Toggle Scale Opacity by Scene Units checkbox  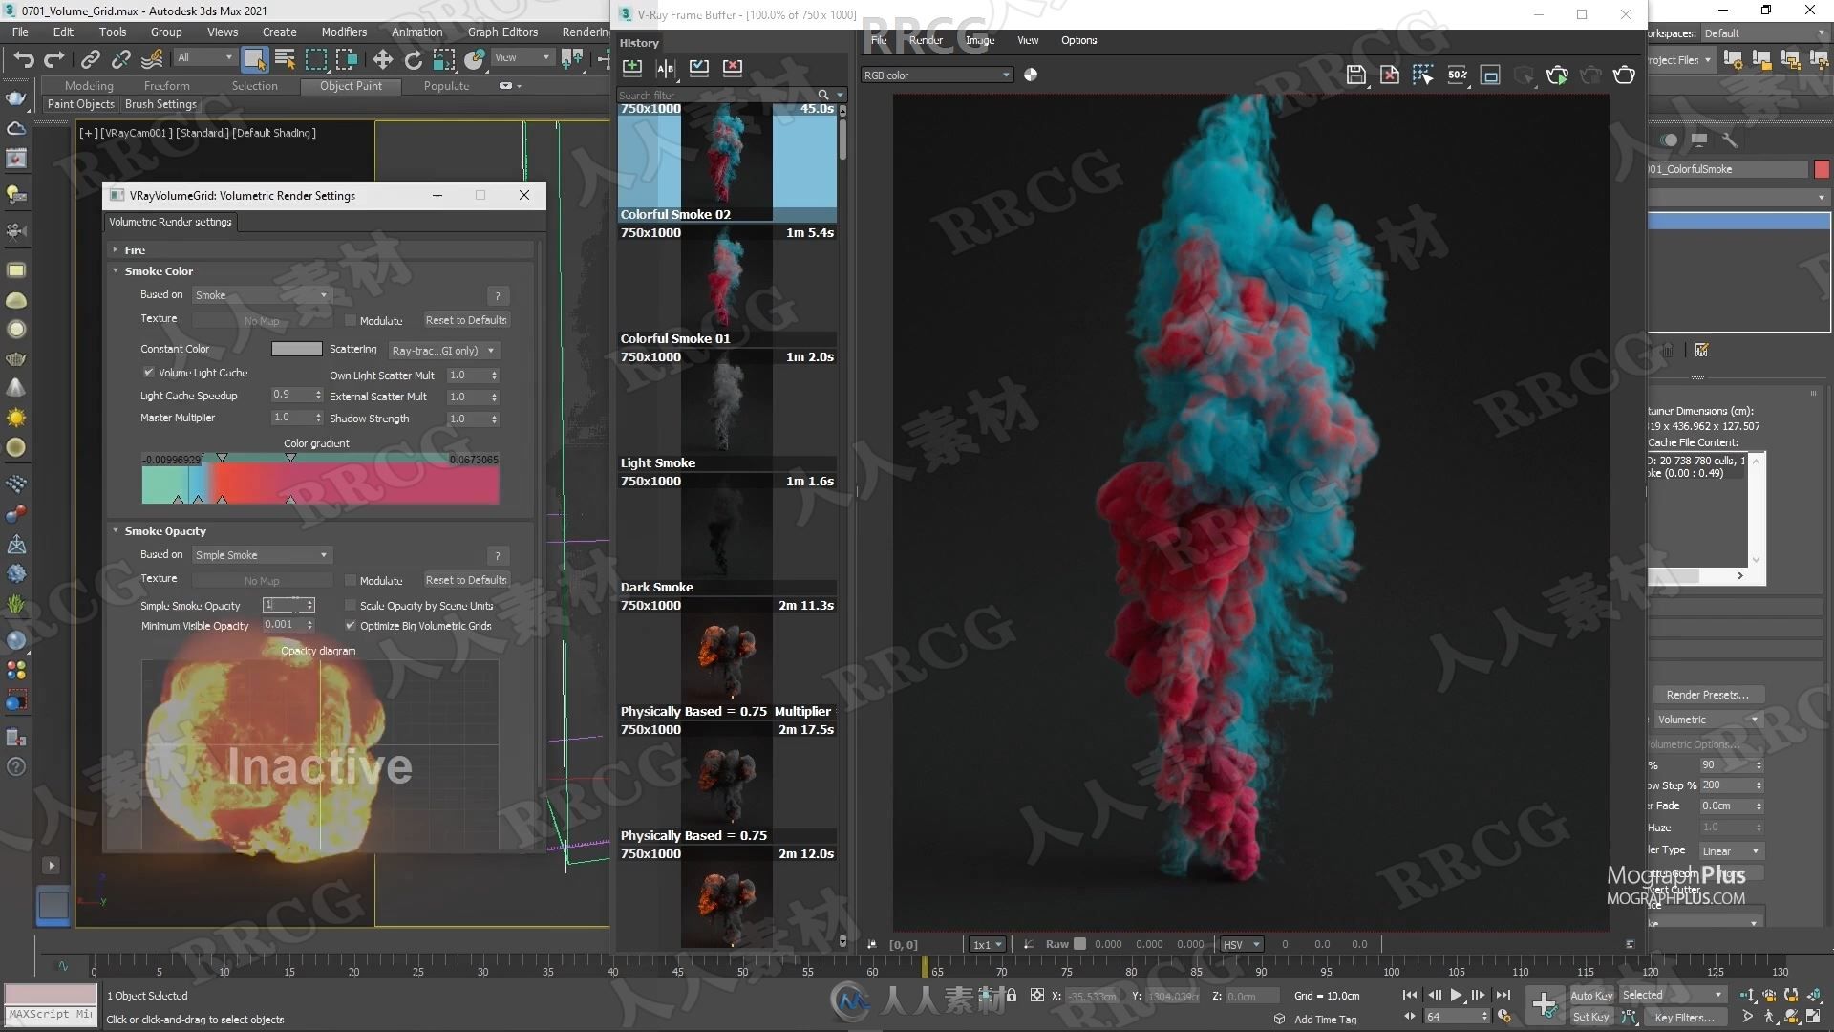[x=352, y=605]
